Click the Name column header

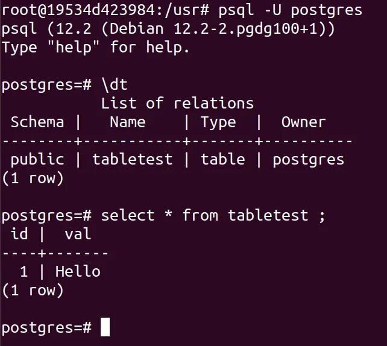(x=128, y=122)
